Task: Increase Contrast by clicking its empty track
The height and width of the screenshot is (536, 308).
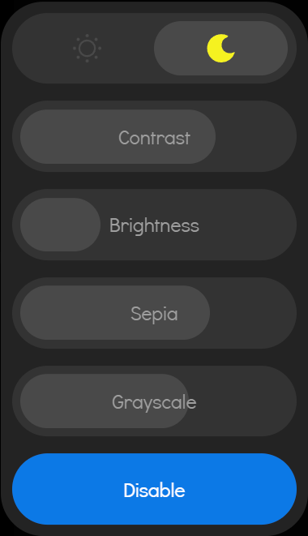Action: click(x=255, y=137)
